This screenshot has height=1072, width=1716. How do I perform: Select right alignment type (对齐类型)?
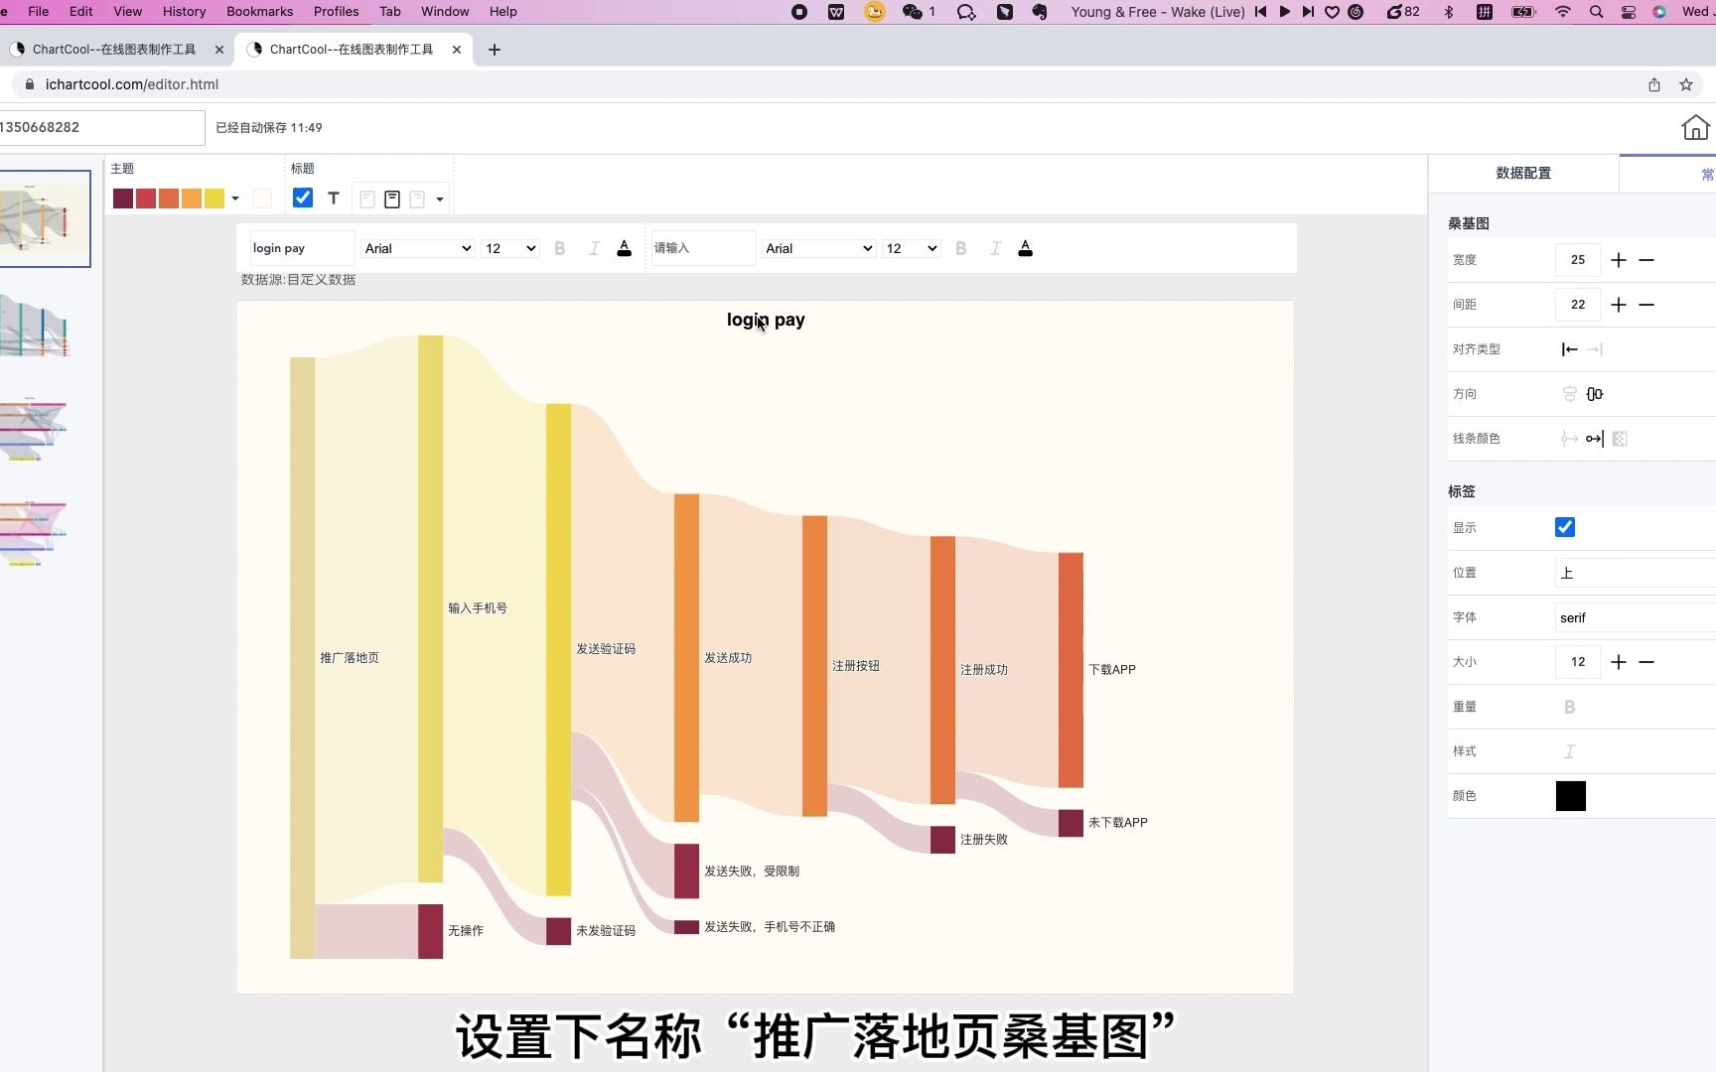point(1595,349)
